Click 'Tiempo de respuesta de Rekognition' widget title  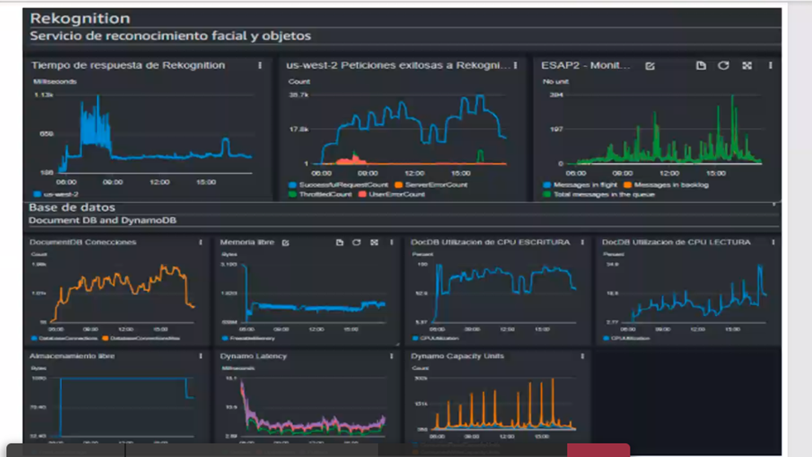(128, 65)
